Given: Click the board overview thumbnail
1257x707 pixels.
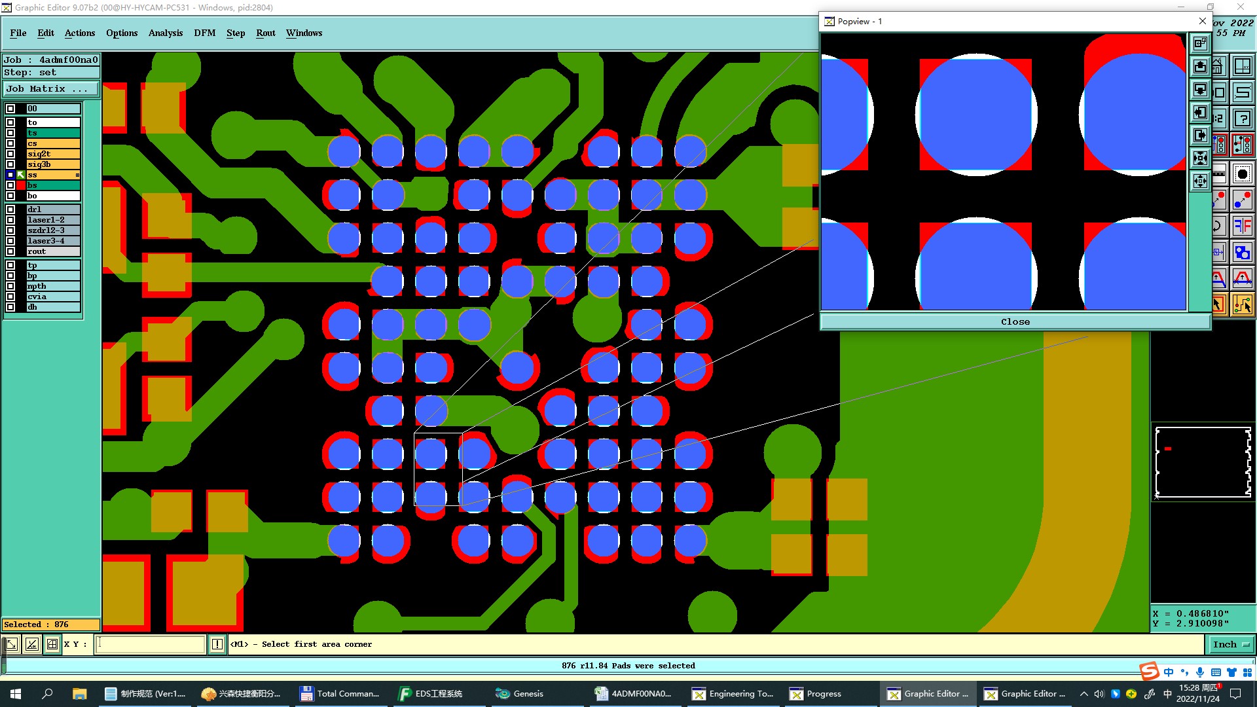Looking at the screenshot, I should pyautogui.click(x=1203, y=462).
